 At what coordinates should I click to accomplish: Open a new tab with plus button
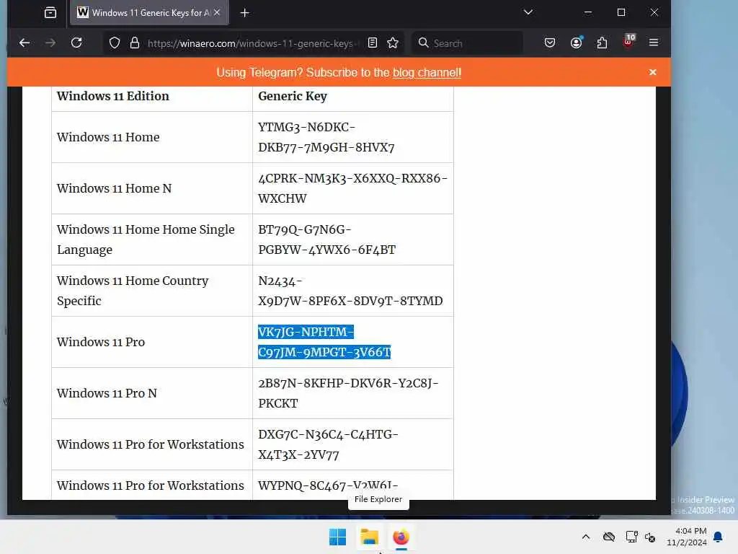pyautogui.click(x=245, y=13)
